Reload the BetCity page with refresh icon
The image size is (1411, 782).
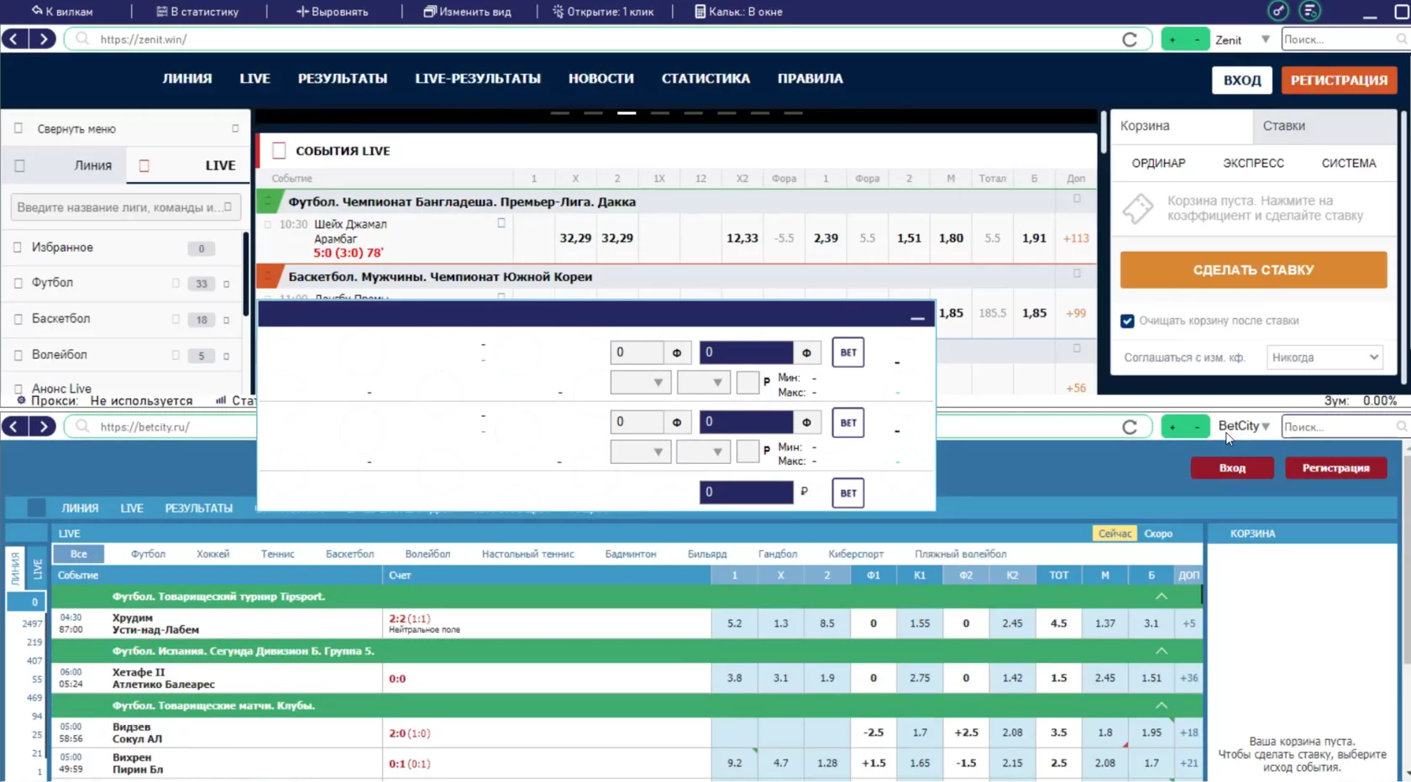[x=1130, y=427]
